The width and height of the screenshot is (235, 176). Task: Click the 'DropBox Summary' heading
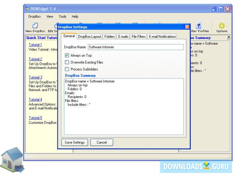click(80, 76)
